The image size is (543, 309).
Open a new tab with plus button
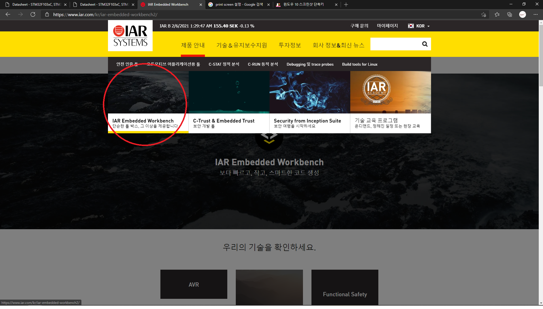346,5
